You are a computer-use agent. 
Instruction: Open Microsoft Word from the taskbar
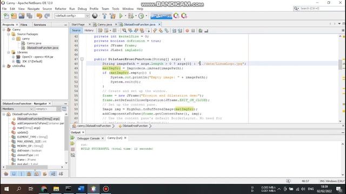coord(81,189)
